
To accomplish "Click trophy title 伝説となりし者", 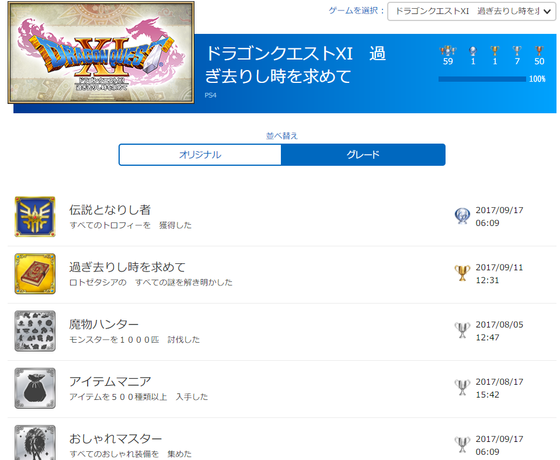I will pyautogui.click(x=110, y=210).
